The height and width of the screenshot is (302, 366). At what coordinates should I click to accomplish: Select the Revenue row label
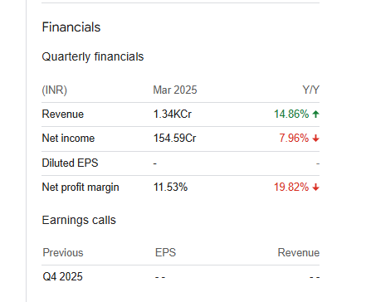63,114
